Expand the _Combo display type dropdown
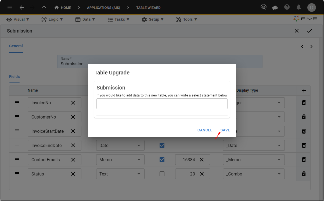 (x=254, y=174)
